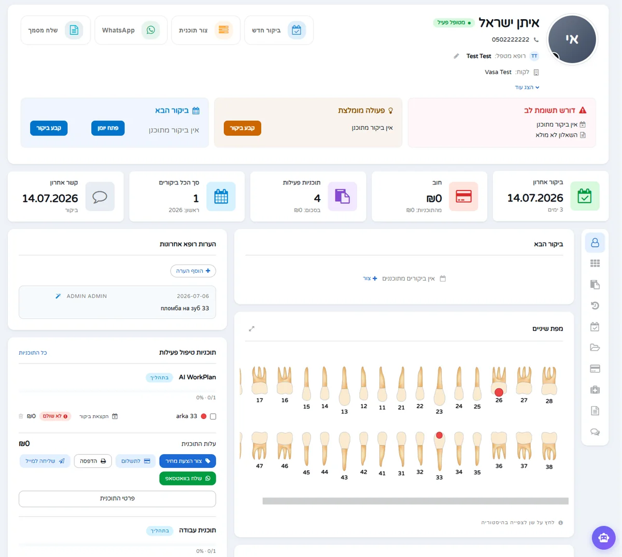Viewport: 622px width, 557px height.
Task: Click the orange קבע ביקור button
Action: click(243, 128)
